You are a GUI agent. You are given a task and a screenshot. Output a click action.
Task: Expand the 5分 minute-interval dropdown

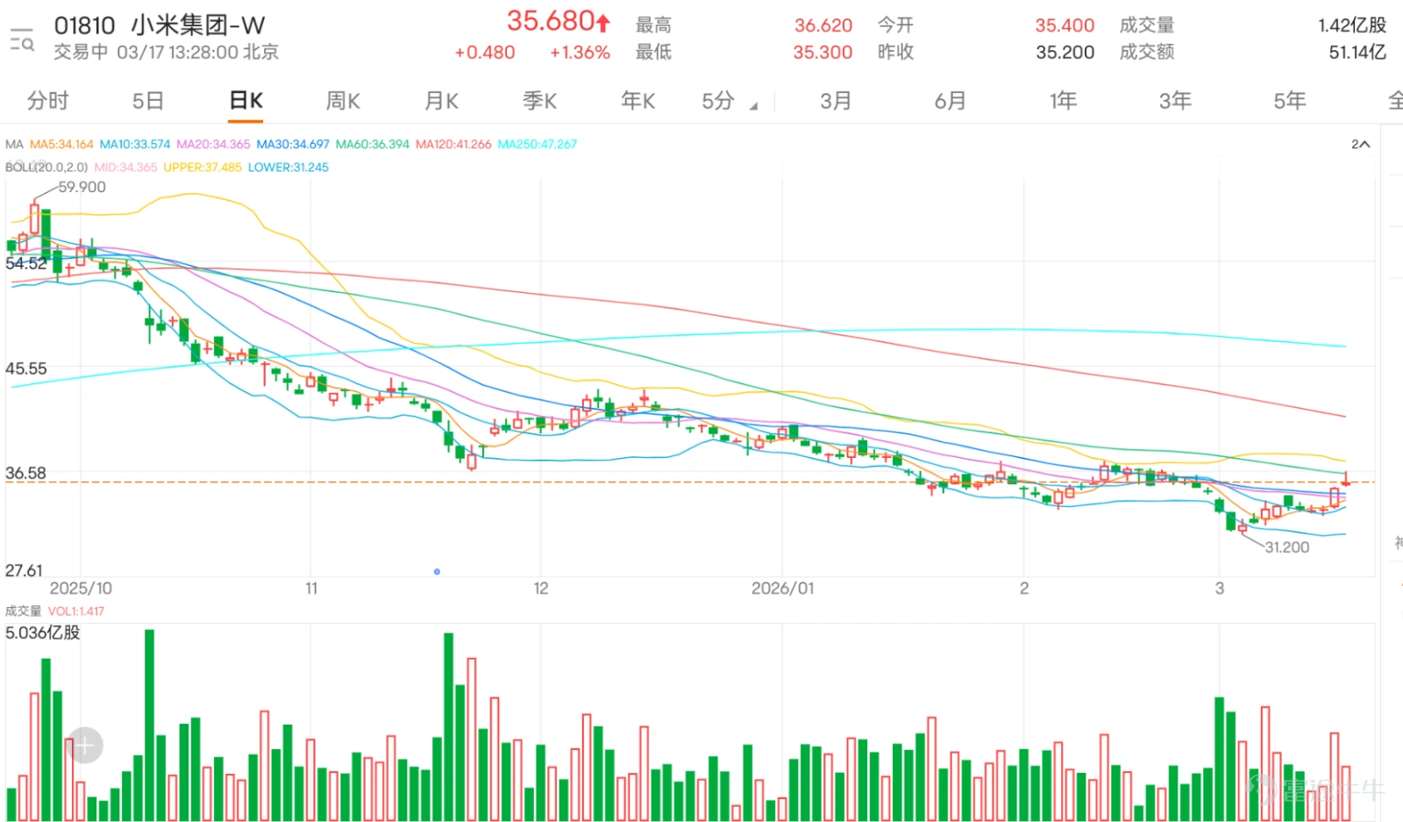click(x=729, y=101)
